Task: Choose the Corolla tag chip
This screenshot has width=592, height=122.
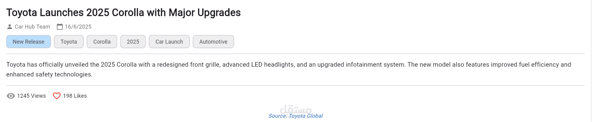Action: (102, 41)
